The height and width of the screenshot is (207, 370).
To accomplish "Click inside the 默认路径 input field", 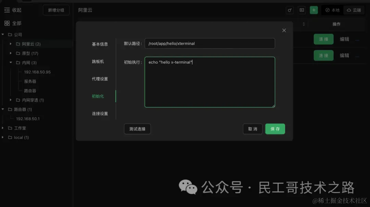I will (210, 43).
